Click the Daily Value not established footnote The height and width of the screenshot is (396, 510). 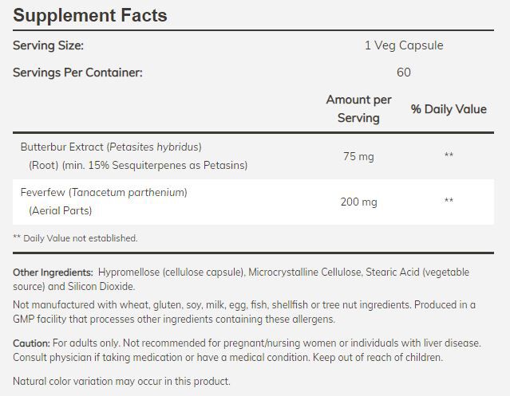click(75, 237)
